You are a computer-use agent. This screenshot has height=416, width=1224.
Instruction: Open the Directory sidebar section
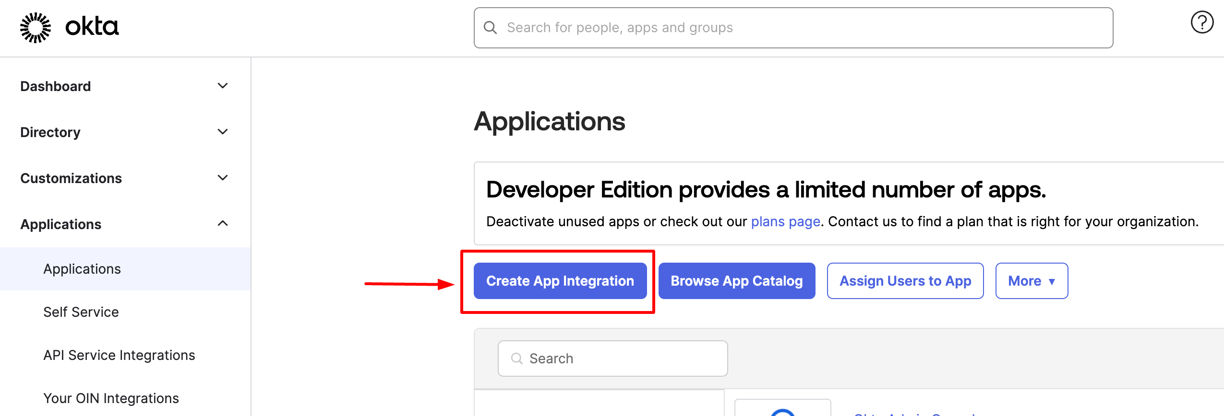(125, 132)
